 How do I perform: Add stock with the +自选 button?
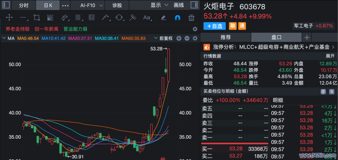(x=214, y=26)
